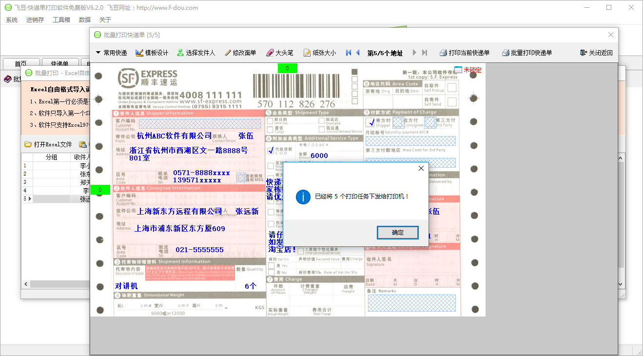Screen dimensions: 643x356
Task: Open the 工具箱 menu
Action: 61,20
